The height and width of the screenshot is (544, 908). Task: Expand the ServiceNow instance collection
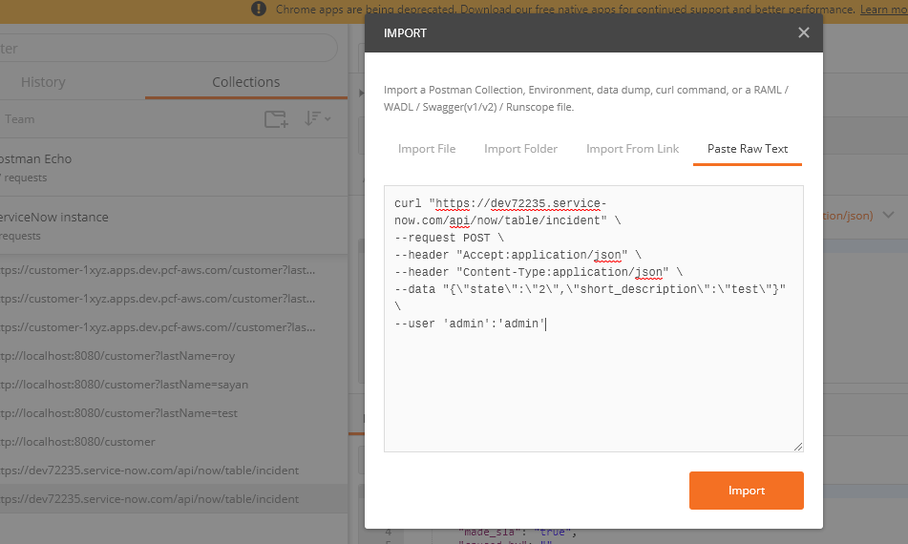55,218
